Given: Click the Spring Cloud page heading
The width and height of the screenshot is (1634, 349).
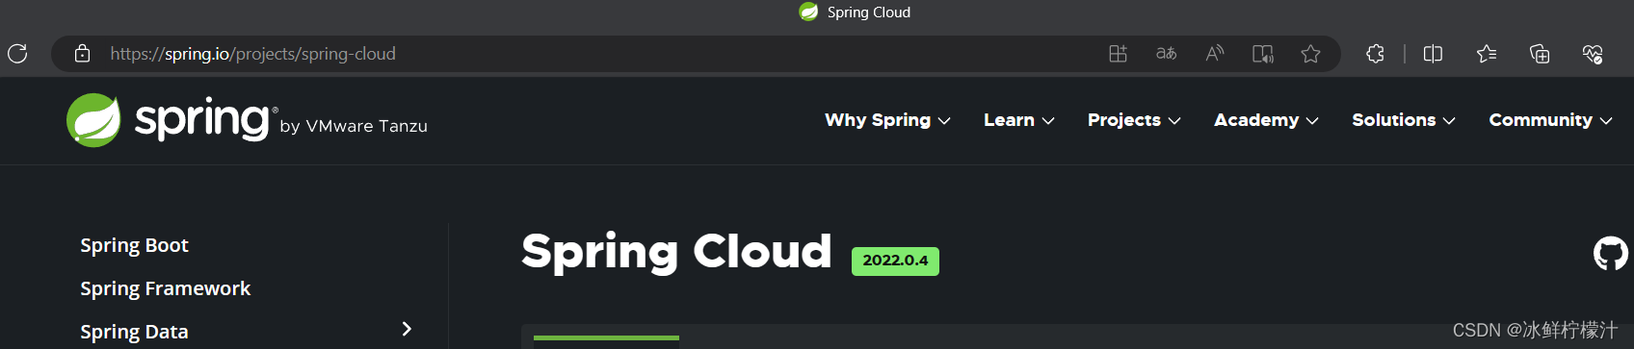Looking at the screenshot, I should point(676,252).
